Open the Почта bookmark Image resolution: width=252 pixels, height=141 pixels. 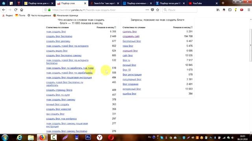(x=20, y=16)
